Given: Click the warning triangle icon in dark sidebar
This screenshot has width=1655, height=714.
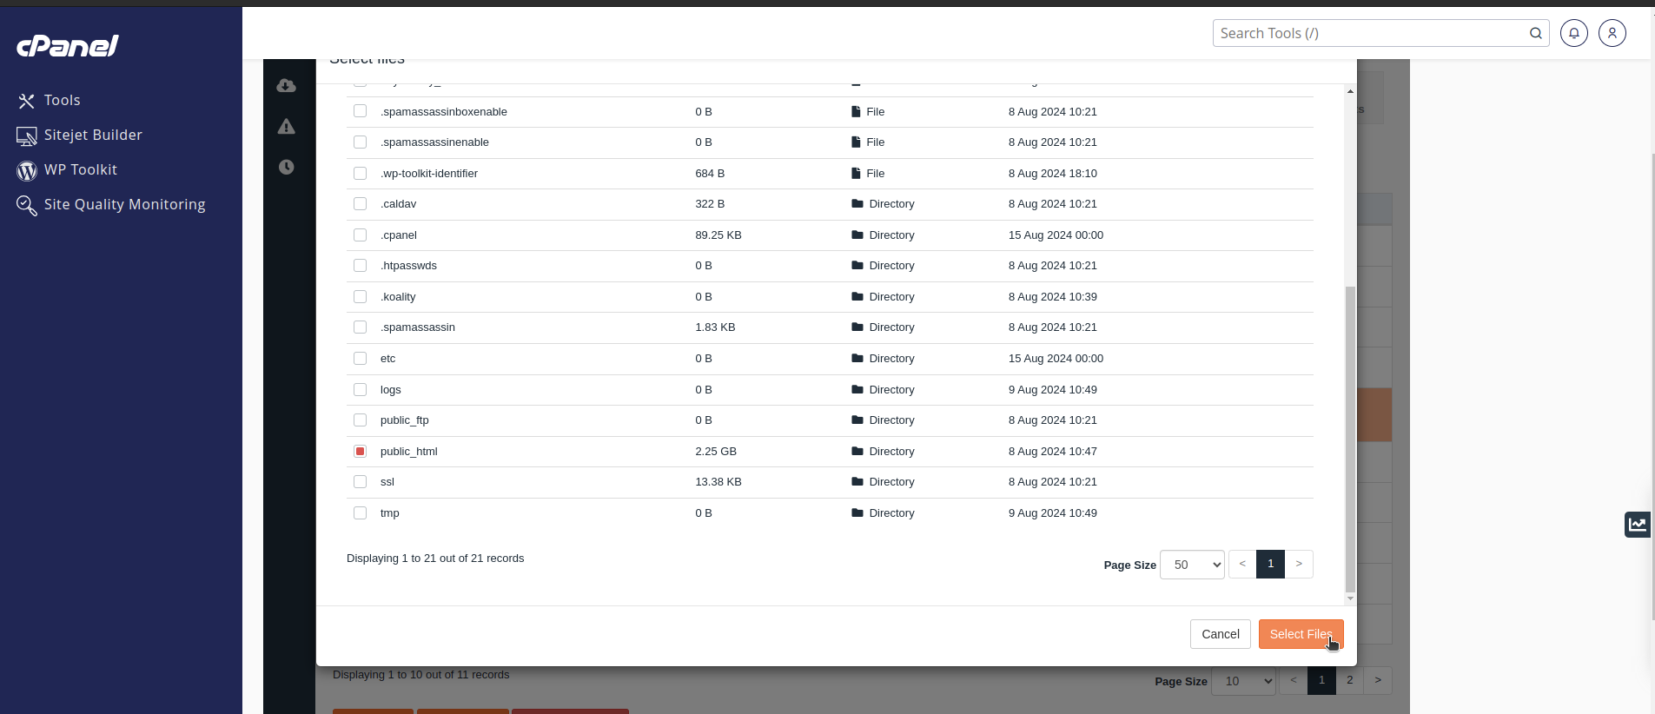Looking at the screenshot, I should click(x=286, y=127).
